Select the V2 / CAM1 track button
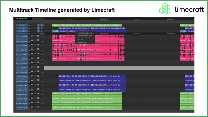208x117 pixels. click(x=22, y=28)
